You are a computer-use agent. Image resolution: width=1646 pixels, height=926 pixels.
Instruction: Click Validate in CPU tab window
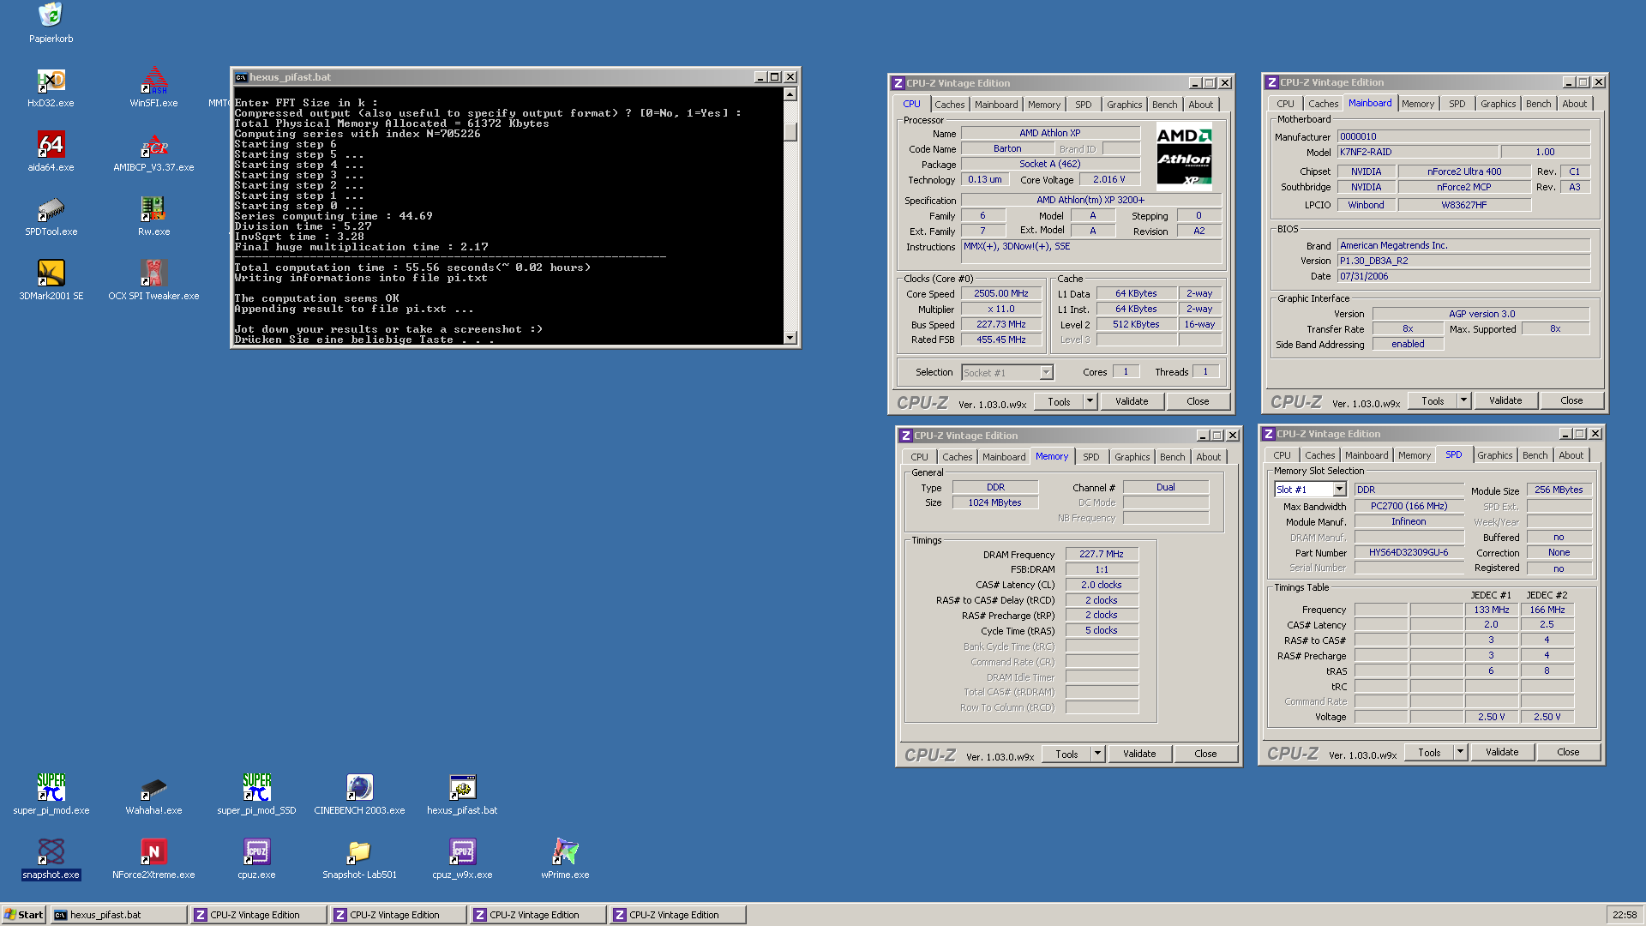pos(1132,401)
